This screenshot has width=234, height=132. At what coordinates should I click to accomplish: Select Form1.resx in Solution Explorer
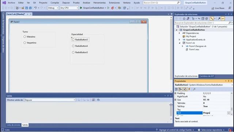(194, 49)
